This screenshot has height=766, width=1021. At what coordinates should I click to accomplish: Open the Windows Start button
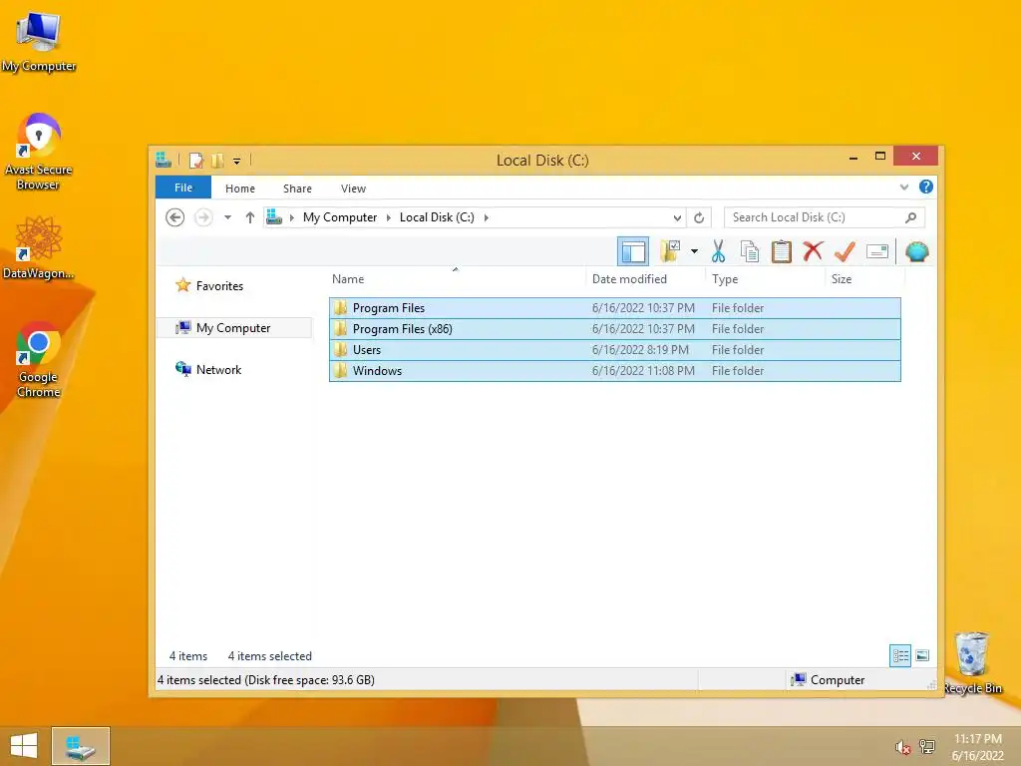24,746
